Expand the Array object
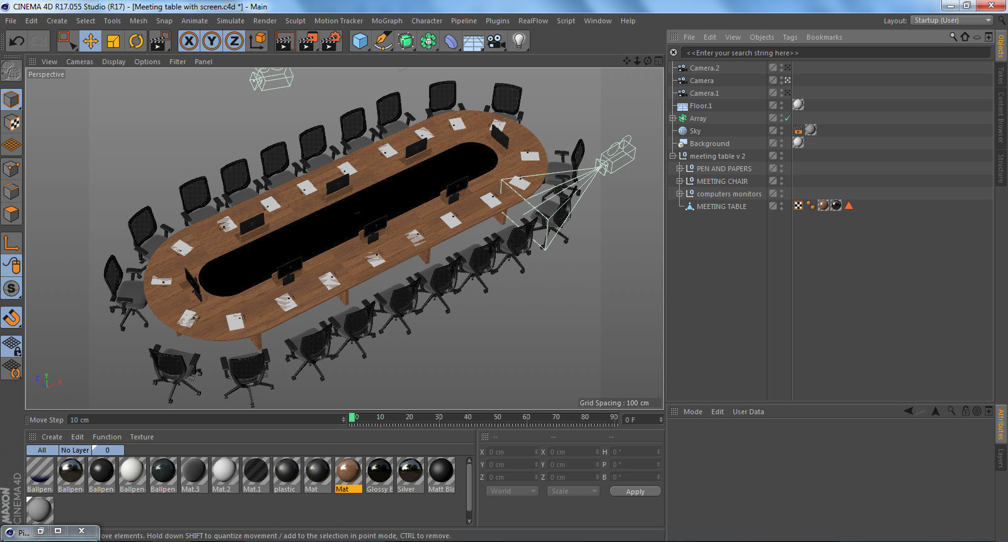 [673, 118]
